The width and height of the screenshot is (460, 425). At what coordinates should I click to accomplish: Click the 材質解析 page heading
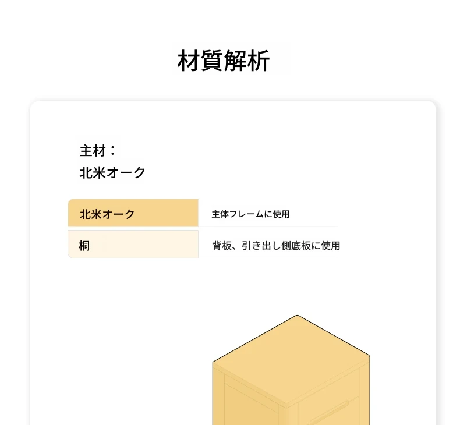click(224, 61)
